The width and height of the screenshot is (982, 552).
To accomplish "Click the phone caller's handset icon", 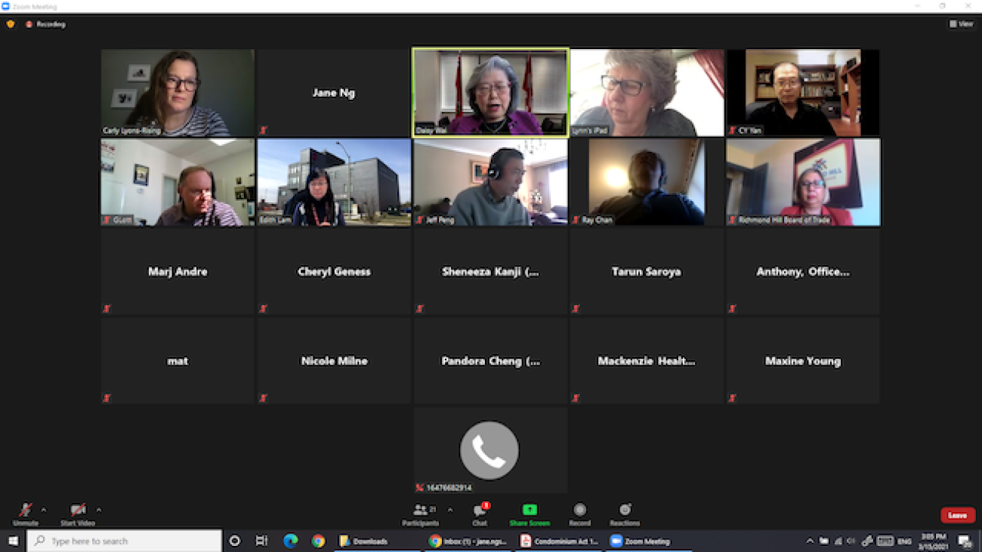I will pyautogui.click(x=489, y=450).
